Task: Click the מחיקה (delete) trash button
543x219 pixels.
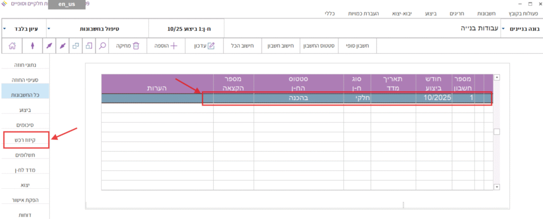Action: (x=128, y=46)
